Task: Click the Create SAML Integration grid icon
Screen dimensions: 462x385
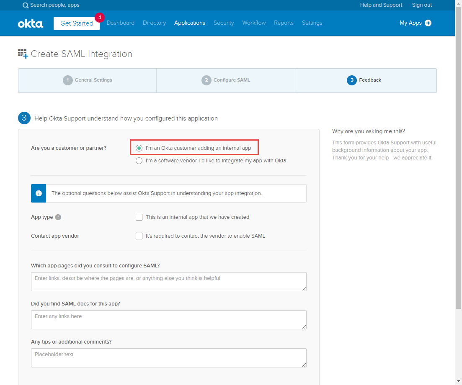Action: pos(23,53)
